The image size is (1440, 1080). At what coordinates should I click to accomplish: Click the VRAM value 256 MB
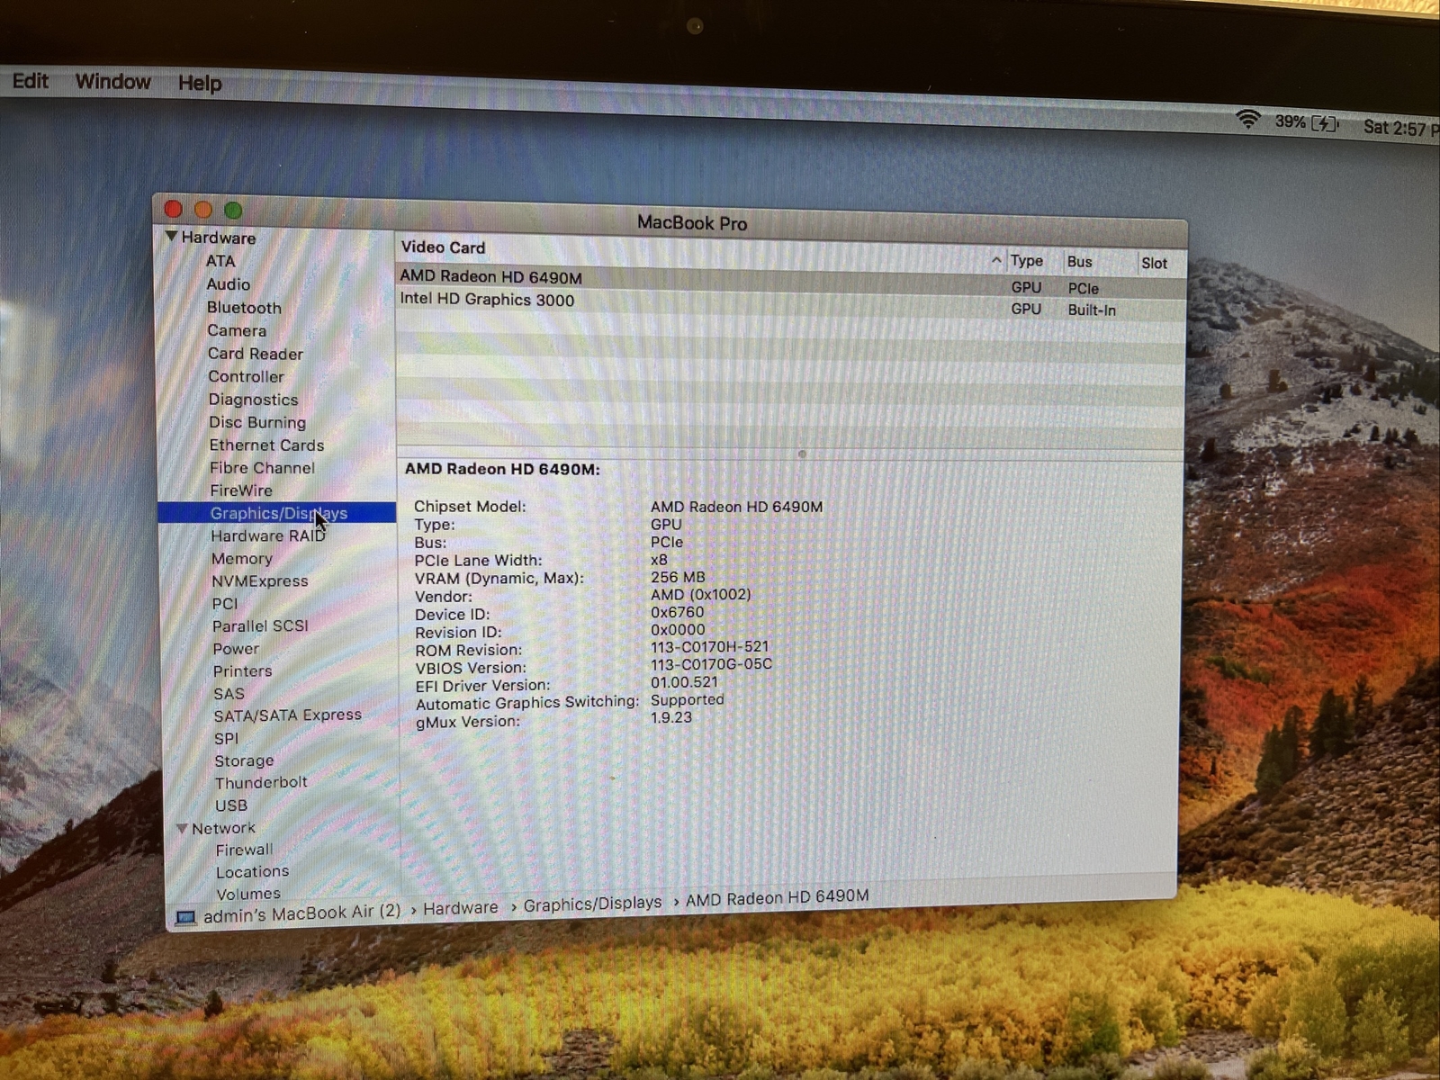pos(678,577)
